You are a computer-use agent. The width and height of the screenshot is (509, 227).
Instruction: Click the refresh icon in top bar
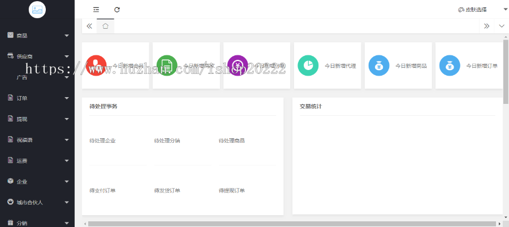click(117, 10)
